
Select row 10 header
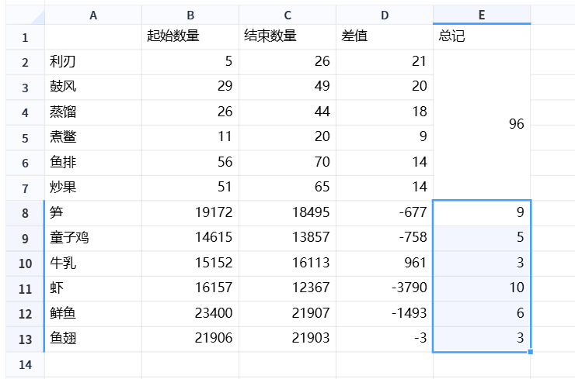tap(26, 264)
